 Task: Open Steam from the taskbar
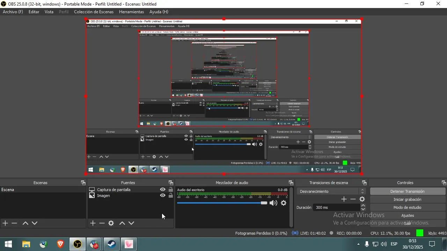point(112,244)
